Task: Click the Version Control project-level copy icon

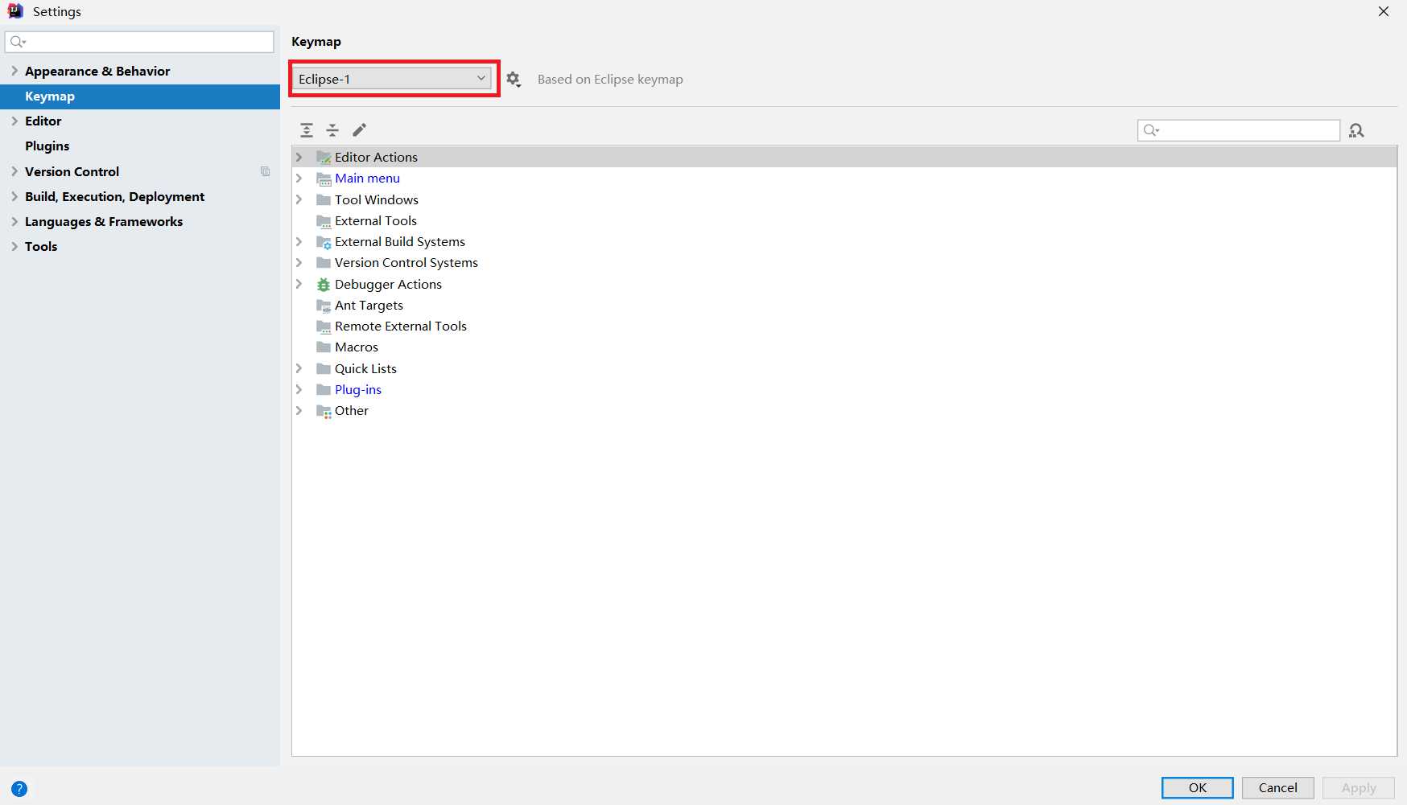Action: point(265,171)
